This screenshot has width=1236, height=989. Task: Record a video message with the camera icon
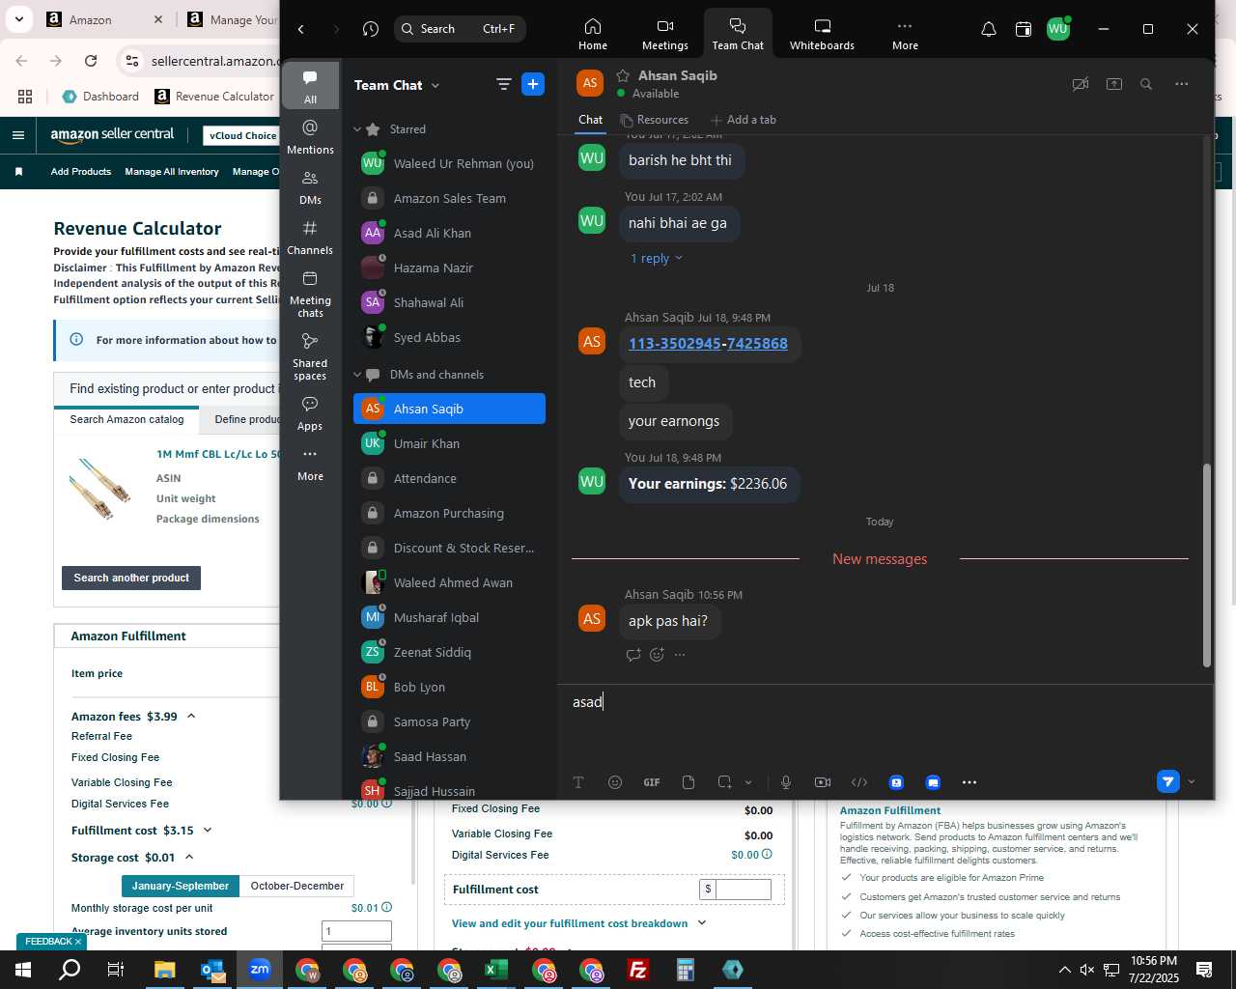(x=823, y=782)
